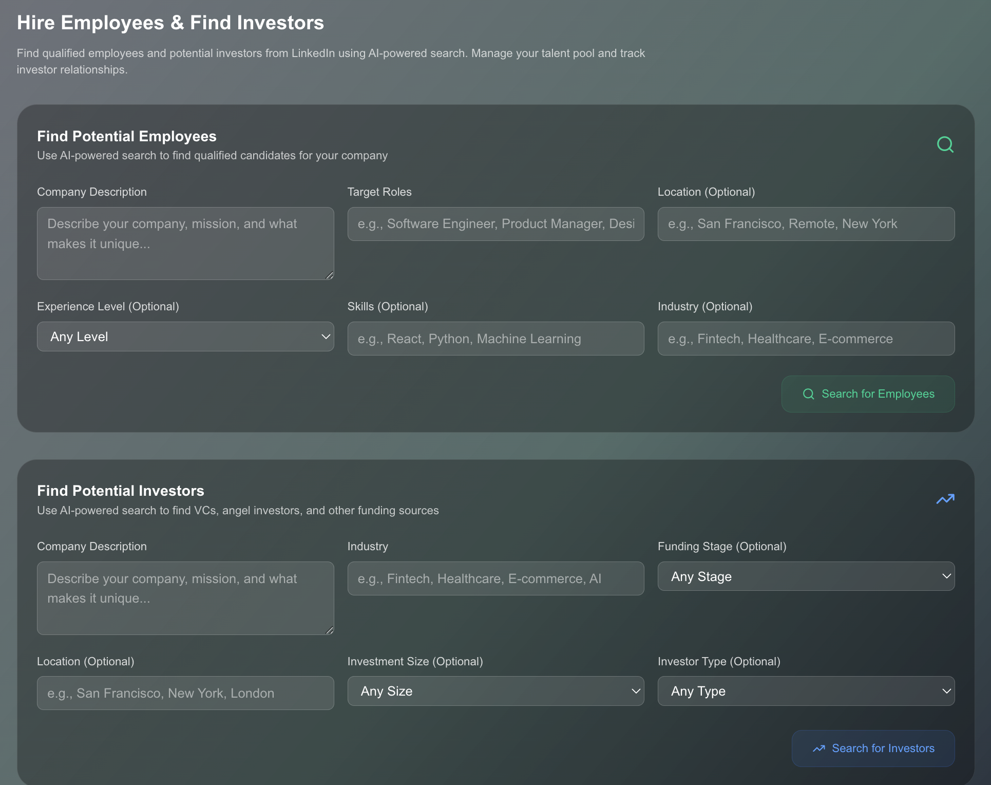Focus the employee Company Description textarea
This screenshot has width=991, height=785.
tap(185, 244)
